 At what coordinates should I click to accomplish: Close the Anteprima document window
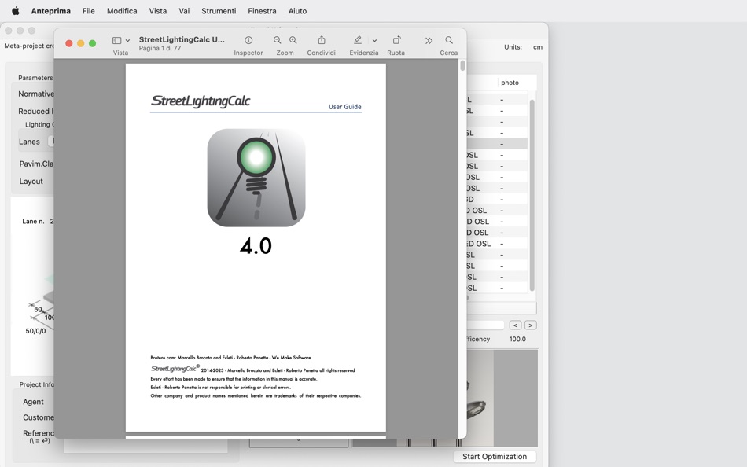click(x=68, y=43)
